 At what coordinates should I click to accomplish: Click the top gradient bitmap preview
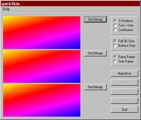[x=42, y=33]
